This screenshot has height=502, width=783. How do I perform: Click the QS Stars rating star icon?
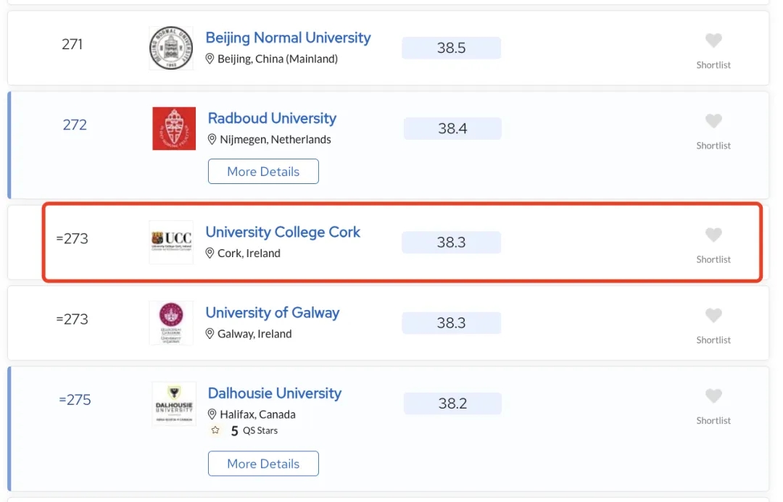[x=215, y=430]
